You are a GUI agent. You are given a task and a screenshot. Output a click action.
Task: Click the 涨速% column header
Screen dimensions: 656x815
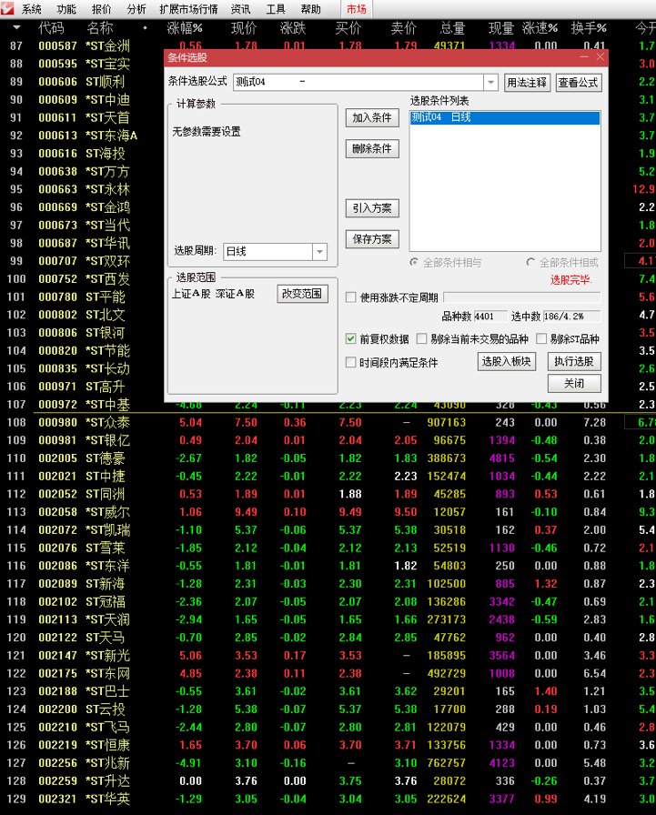tap(540, 27)
